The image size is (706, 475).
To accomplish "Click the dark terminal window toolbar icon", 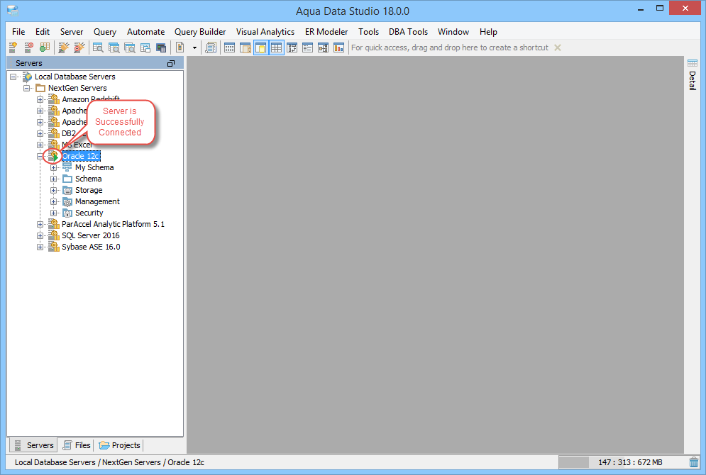I will point(161,47).
